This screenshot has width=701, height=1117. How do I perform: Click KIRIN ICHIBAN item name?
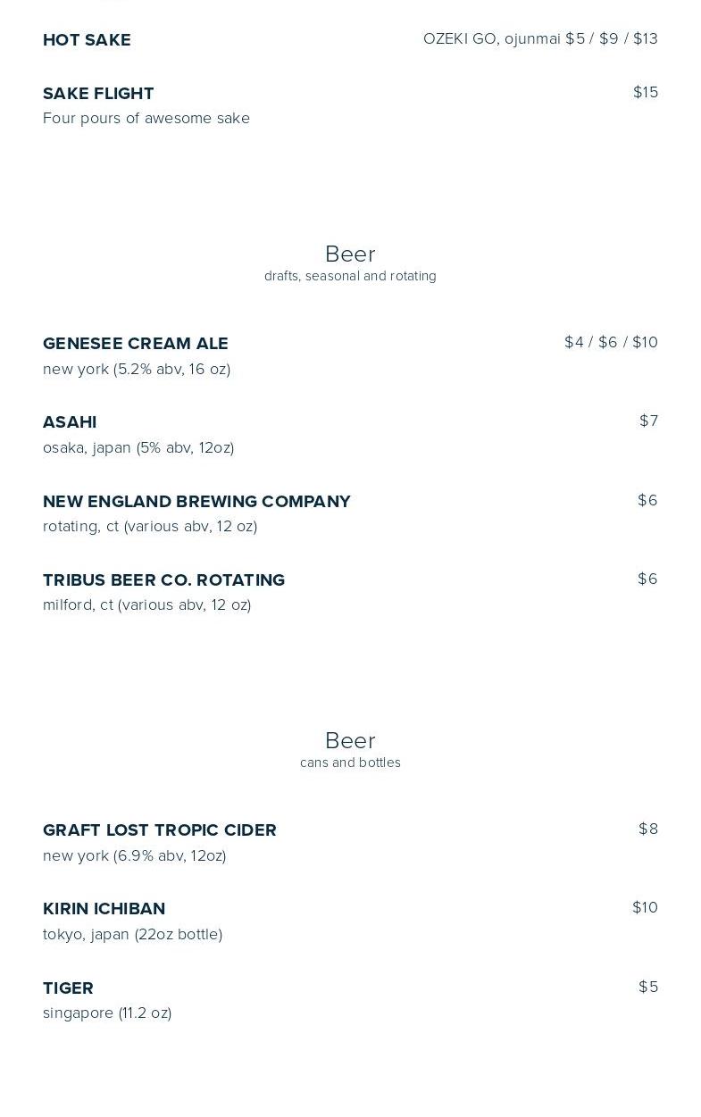(x=104, y=909)
